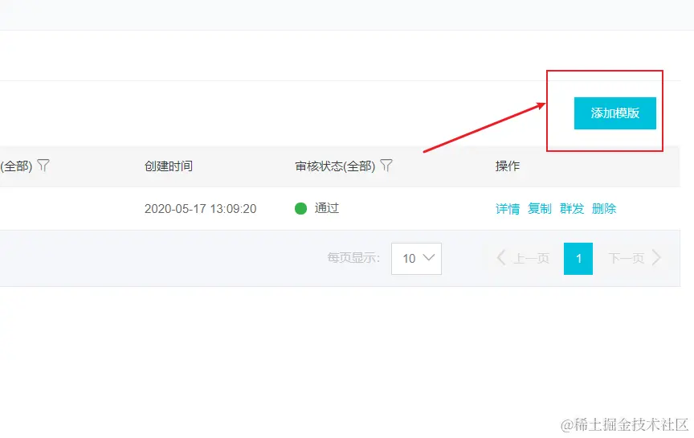Click the green status dot by 通过

click(300, 208)
